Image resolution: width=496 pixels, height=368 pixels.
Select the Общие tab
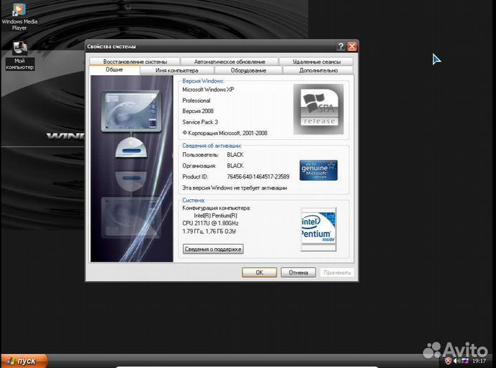tap(114, 70)
